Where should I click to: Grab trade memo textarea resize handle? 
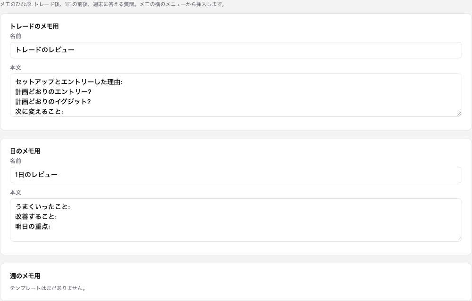click(459, 114)
